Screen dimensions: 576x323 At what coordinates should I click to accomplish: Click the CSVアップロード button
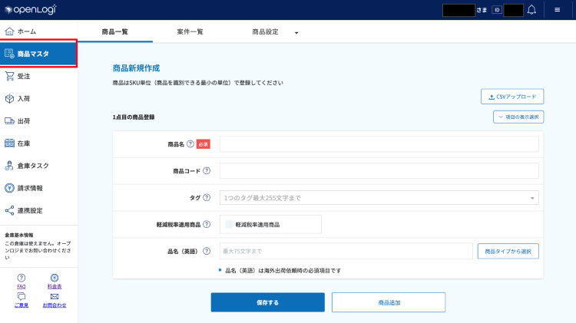(x=512, y=97)
